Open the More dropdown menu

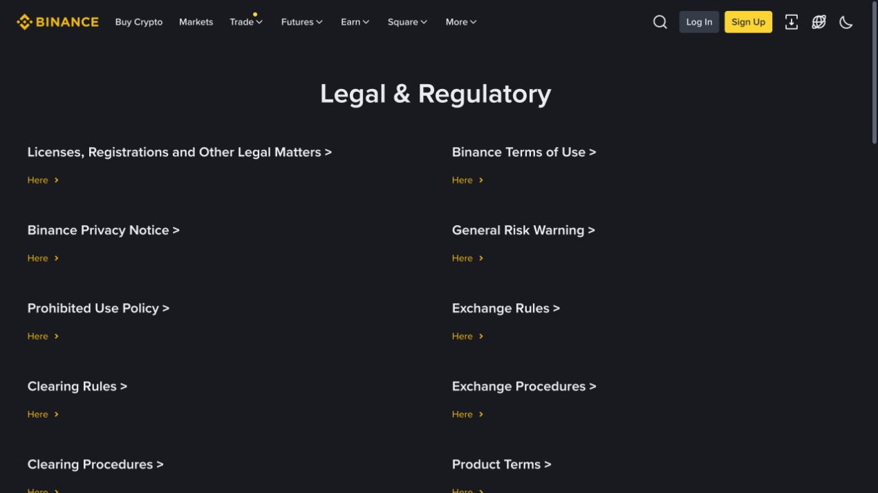(461, 22)
